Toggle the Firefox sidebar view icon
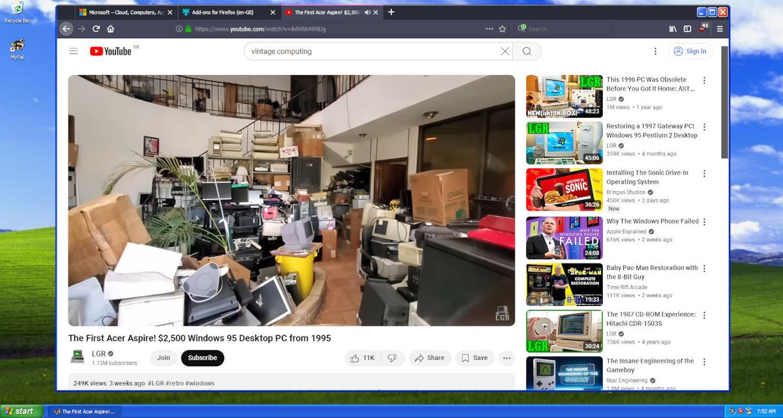This screenshot has width=783, height=418. pyautogui.click(x=686, y=29)
